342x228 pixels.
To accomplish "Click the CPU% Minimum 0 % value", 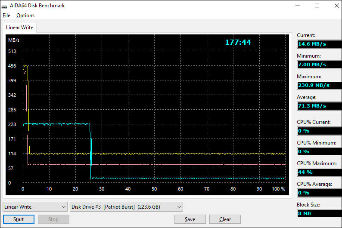I will (320, 151).
